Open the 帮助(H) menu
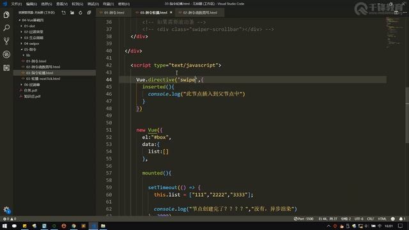Viewport: 409px width, 230px height. coord(123,4)
